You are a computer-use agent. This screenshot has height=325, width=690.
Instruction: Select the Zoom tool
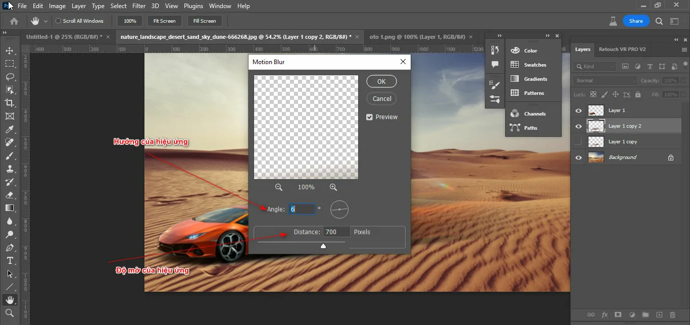click(9, 312)
